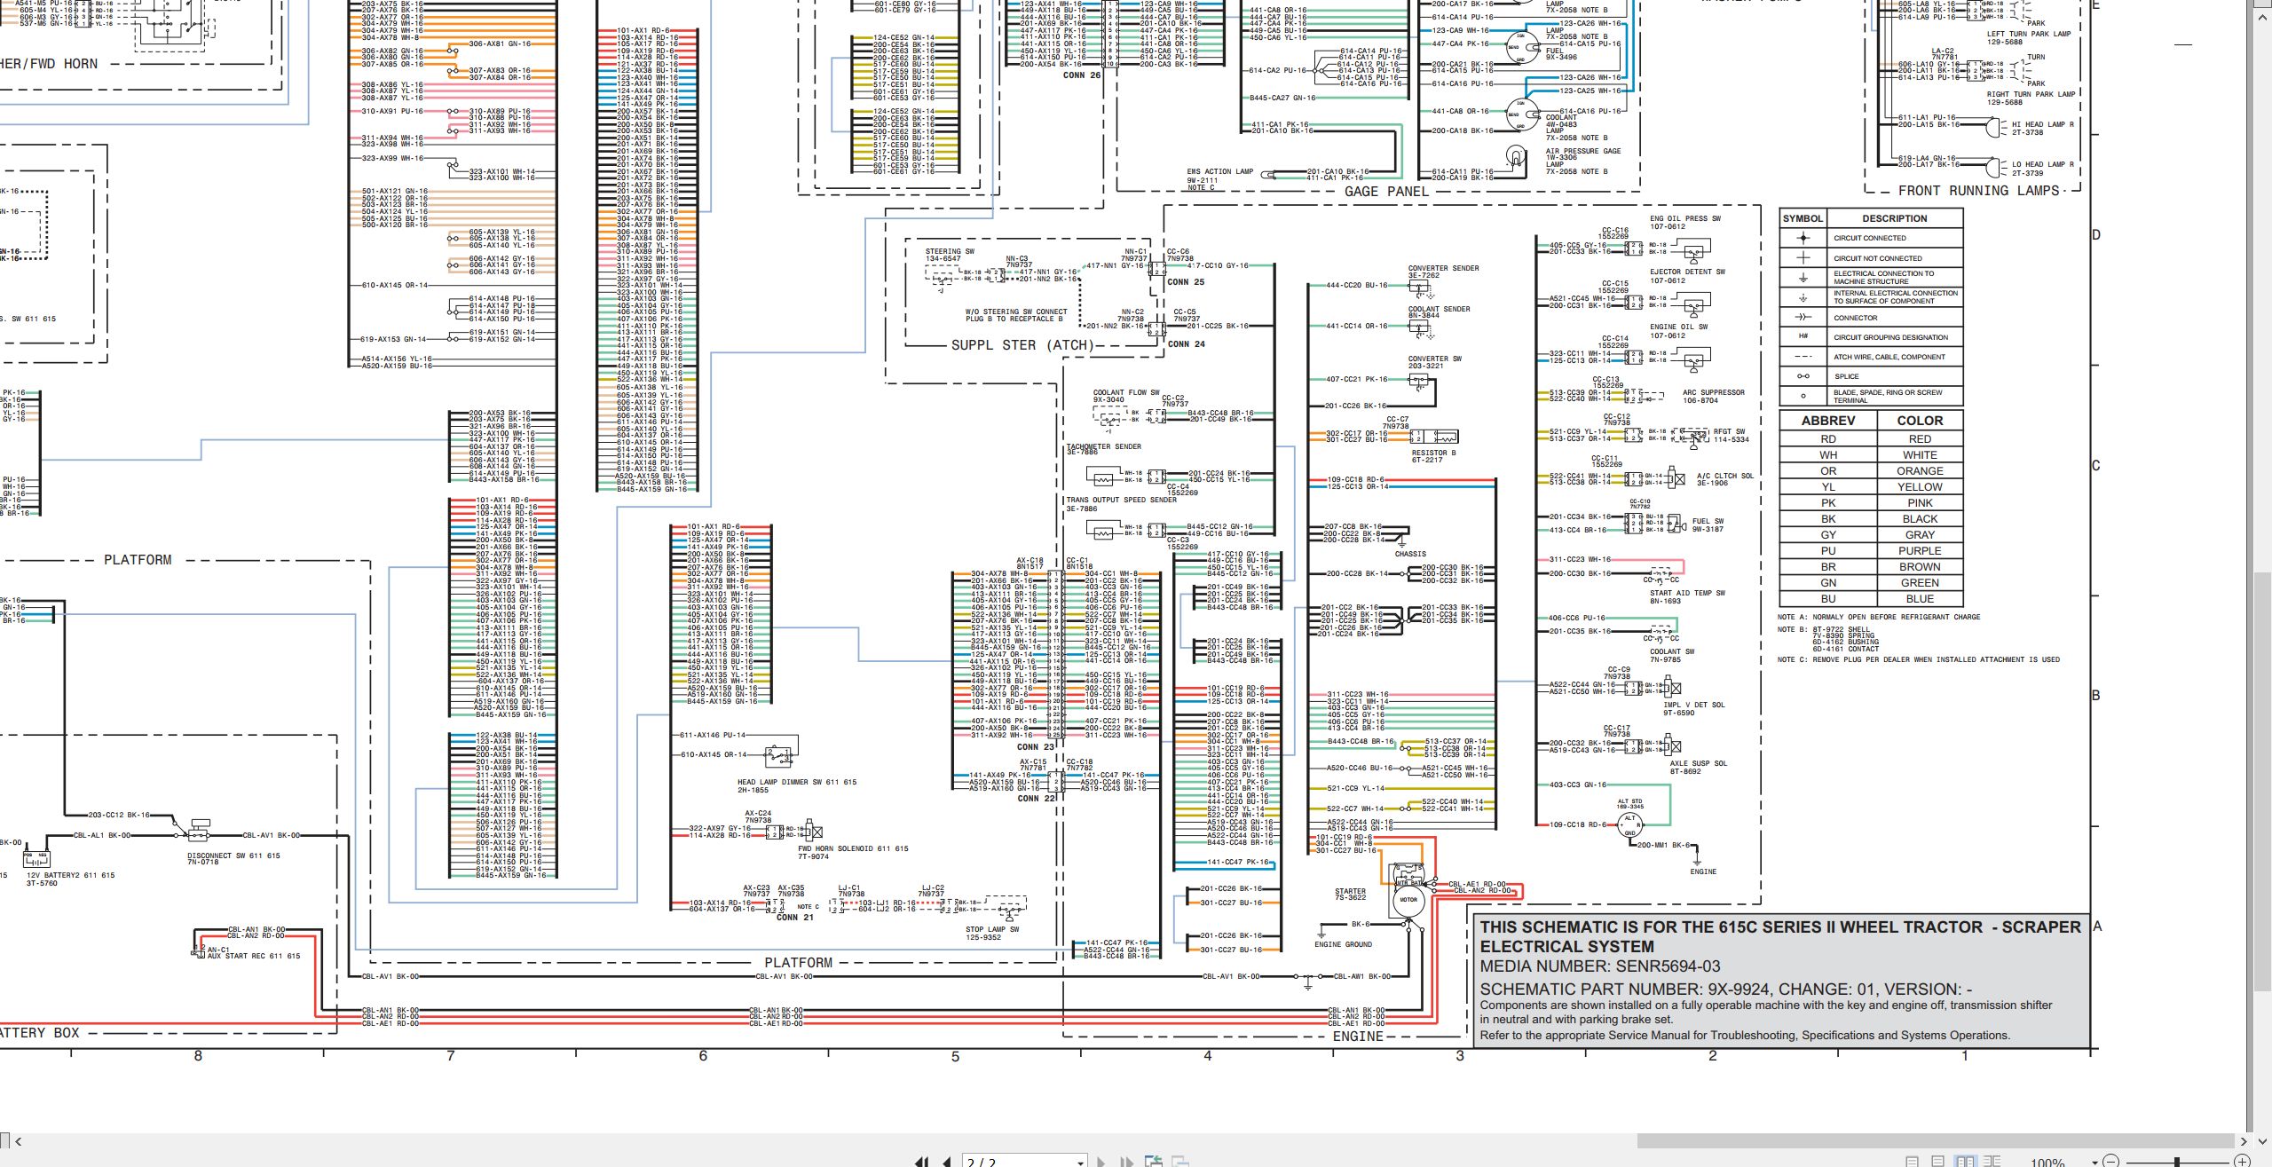The image size is (2272, 1167).
Task: Click the "MEDIA NUMBER: SENR5694-03" line
Action: pyautogui.click(x=1600, y=966)
